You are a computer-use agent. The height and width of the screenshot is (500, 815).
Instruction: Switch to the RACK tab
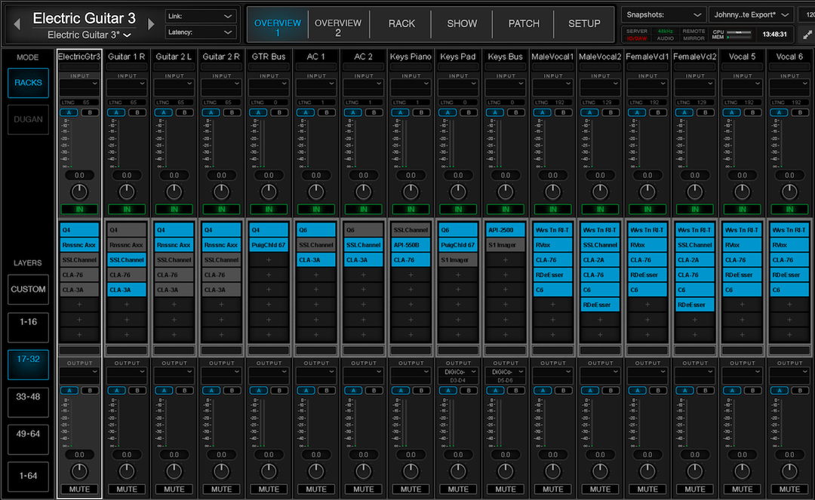pyautogui.click(x=401, y=23)
